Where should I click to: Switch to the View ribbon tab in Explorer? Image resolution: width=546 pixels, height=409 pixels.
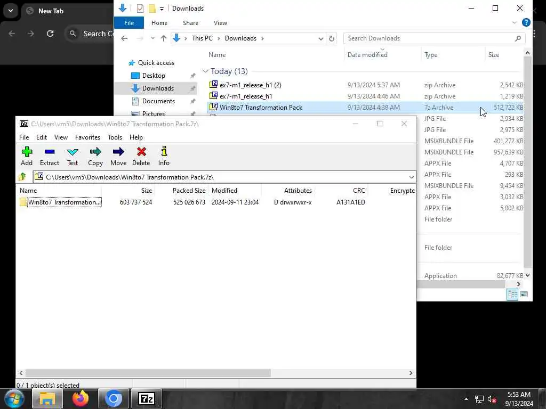click(x=220, y=23)
